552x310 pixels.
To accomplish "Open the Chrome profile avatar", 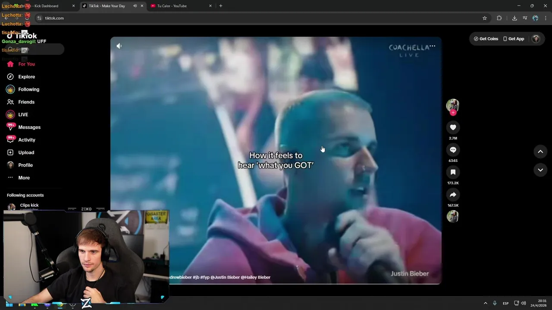I will click(x=535, y=18).
